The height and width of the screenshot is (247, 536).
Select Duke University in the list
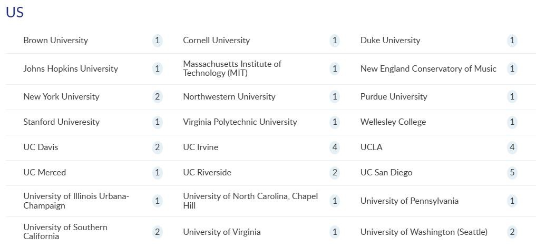click(x=390, y=41)
